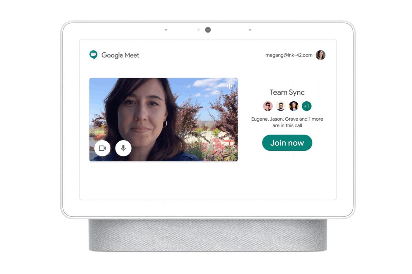The image size is (412, 274).
Task: Click the Google Meet wordmark text
Action: tap(120, 55)
